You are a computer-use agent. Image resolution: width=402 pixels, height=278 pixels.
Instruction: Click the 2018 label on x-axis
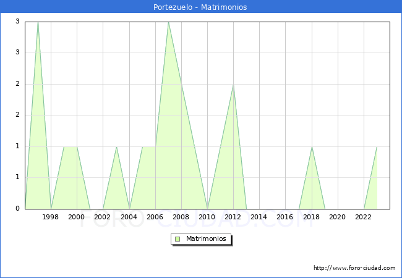[x=311, y=217]
